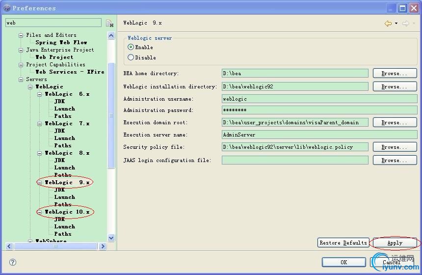Click the clear filter text icon
422x275 pixels.
click(109, 23)
